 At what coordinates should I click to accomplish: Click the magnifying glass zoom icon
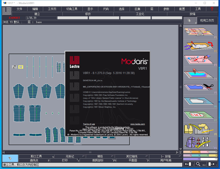(x=198, y=164)
